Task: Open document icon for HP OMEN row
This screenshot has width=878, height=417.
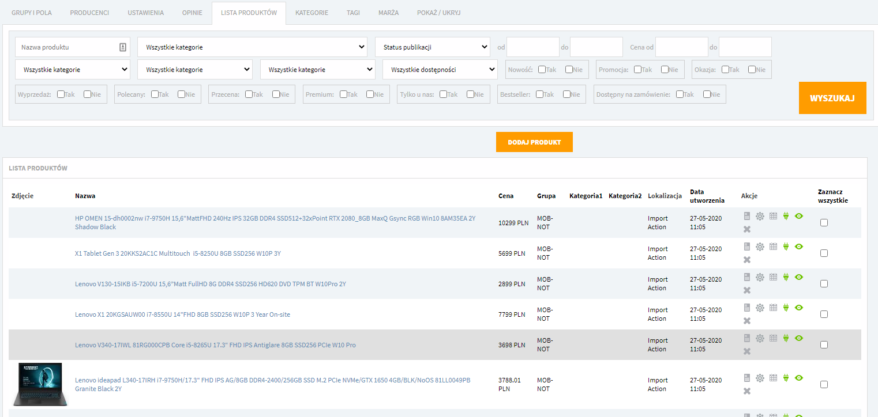Action: pos(747,216)
